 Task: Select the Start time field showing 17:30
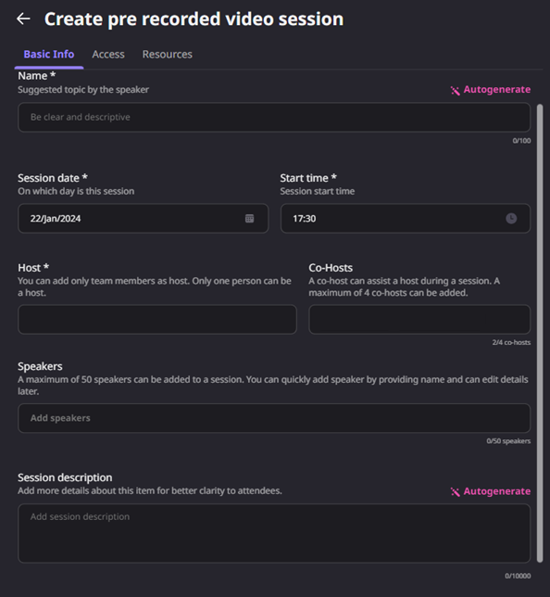[x=405, y=219]
